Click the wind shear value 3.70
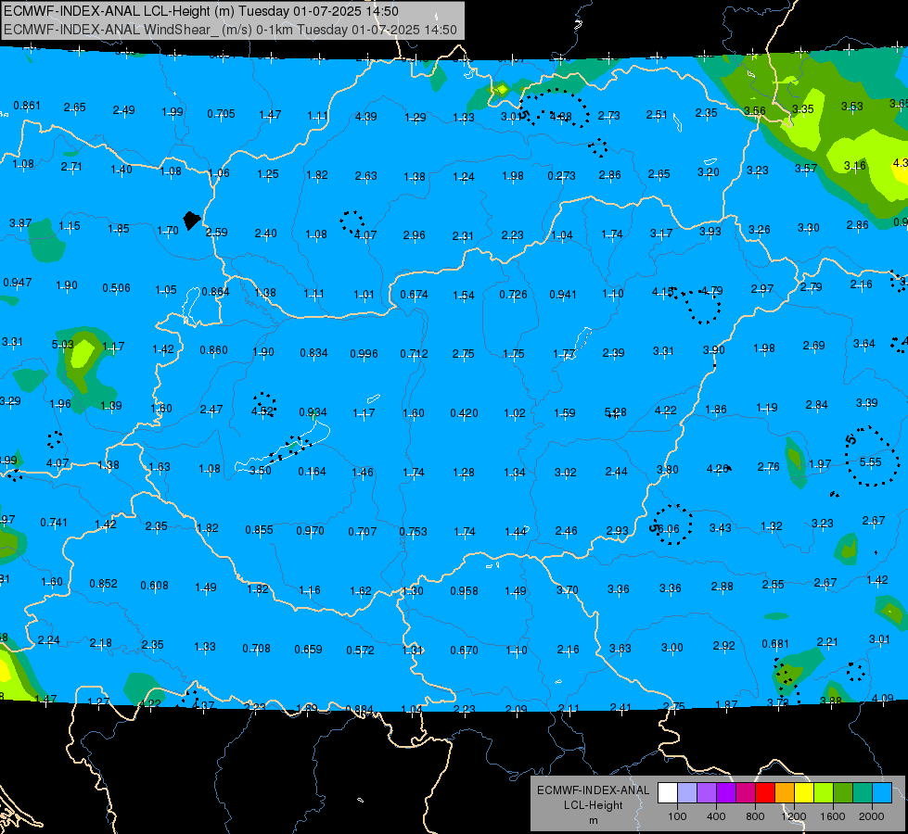 [x=568, y=589]
